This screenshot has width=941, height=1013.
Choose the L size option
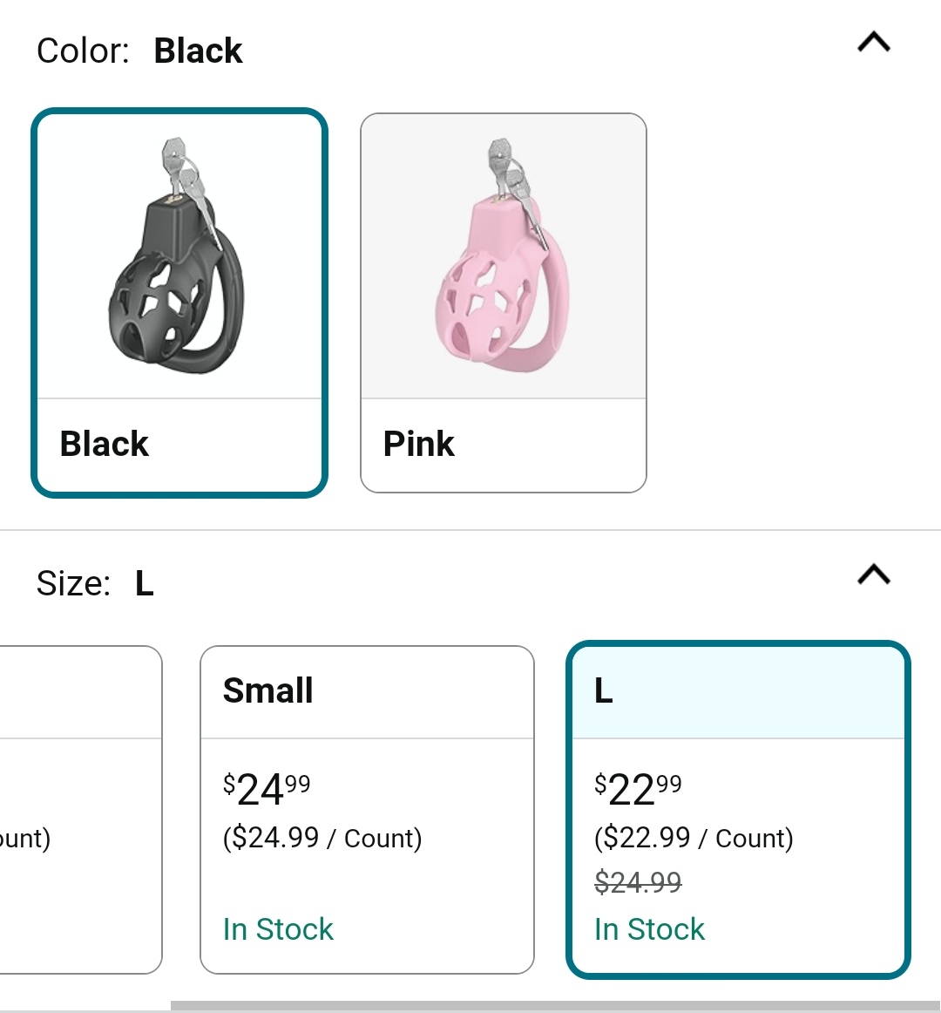pyautogui.click(x=738, y=810)
